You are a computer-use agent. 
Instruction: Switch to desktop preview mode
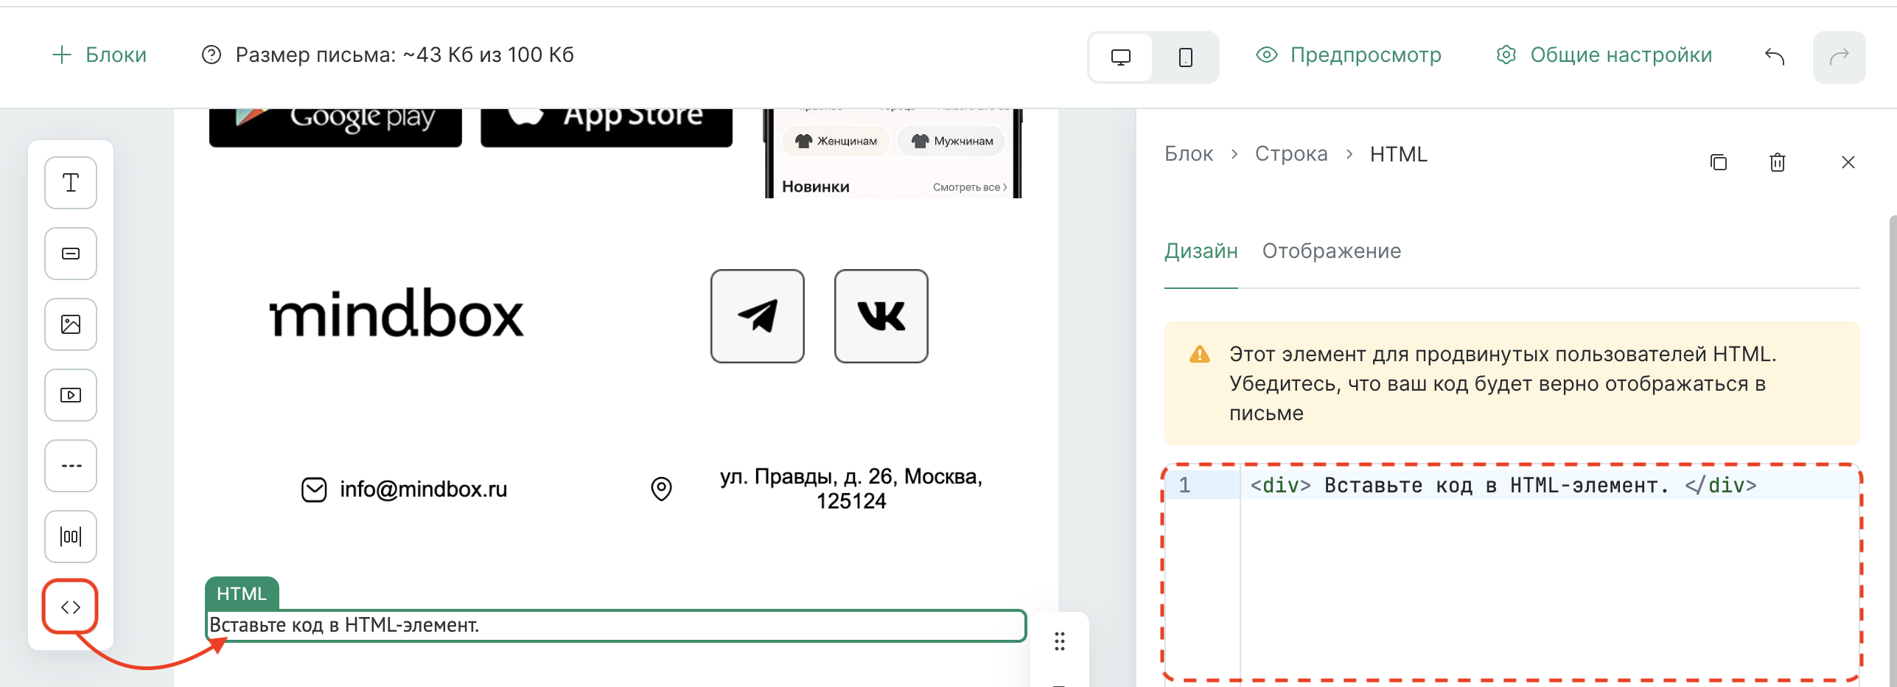(1120, 57)
